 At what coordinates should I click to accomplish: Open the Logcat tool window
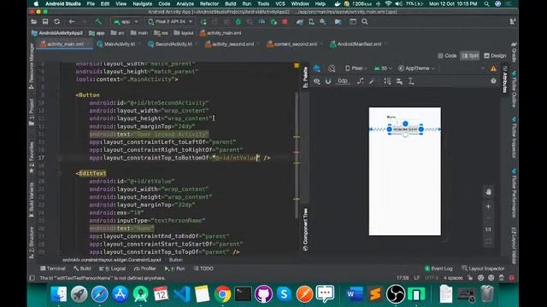(x=112, y=269)
